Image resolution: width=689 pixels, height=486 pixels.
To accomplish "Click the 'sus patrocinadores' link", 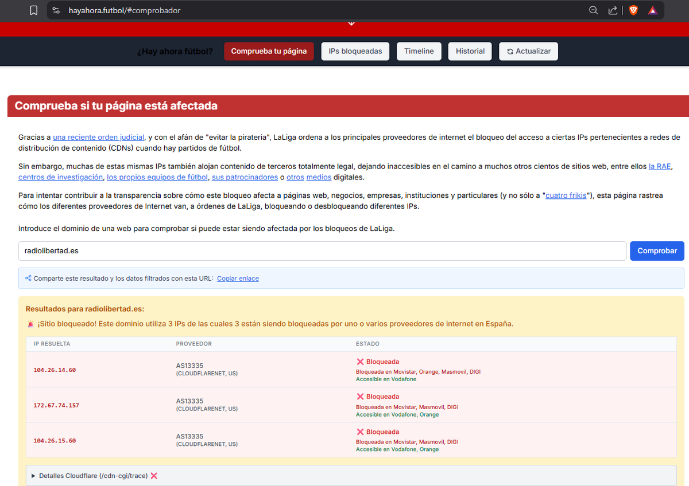I will (245, 177).
